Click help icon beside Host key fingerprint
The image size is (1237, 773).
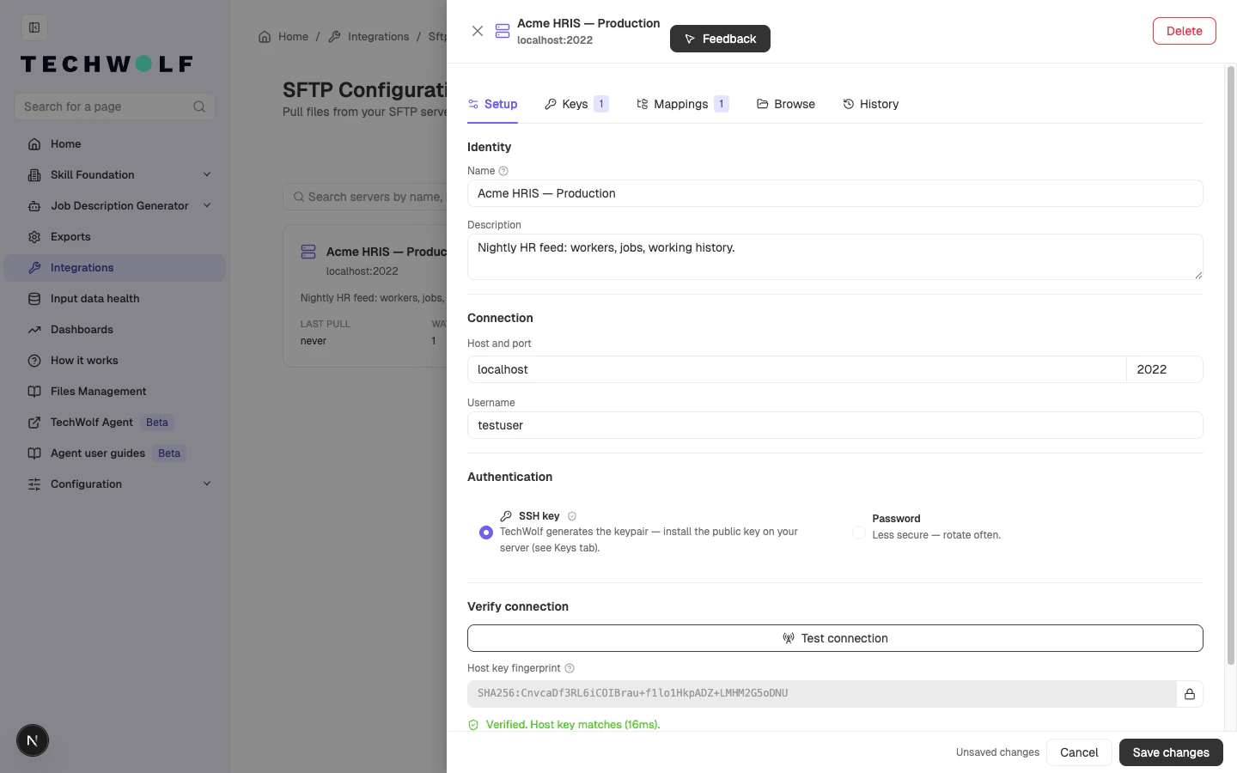[x=570, y=668]
